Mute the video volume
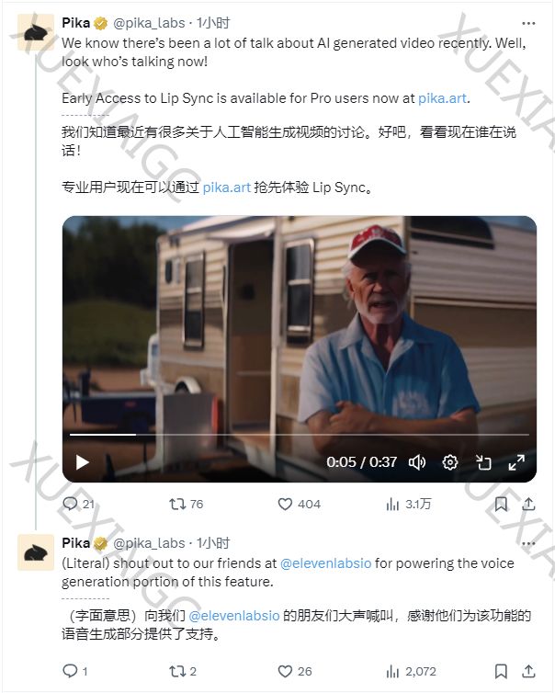 tap(416, 462)
